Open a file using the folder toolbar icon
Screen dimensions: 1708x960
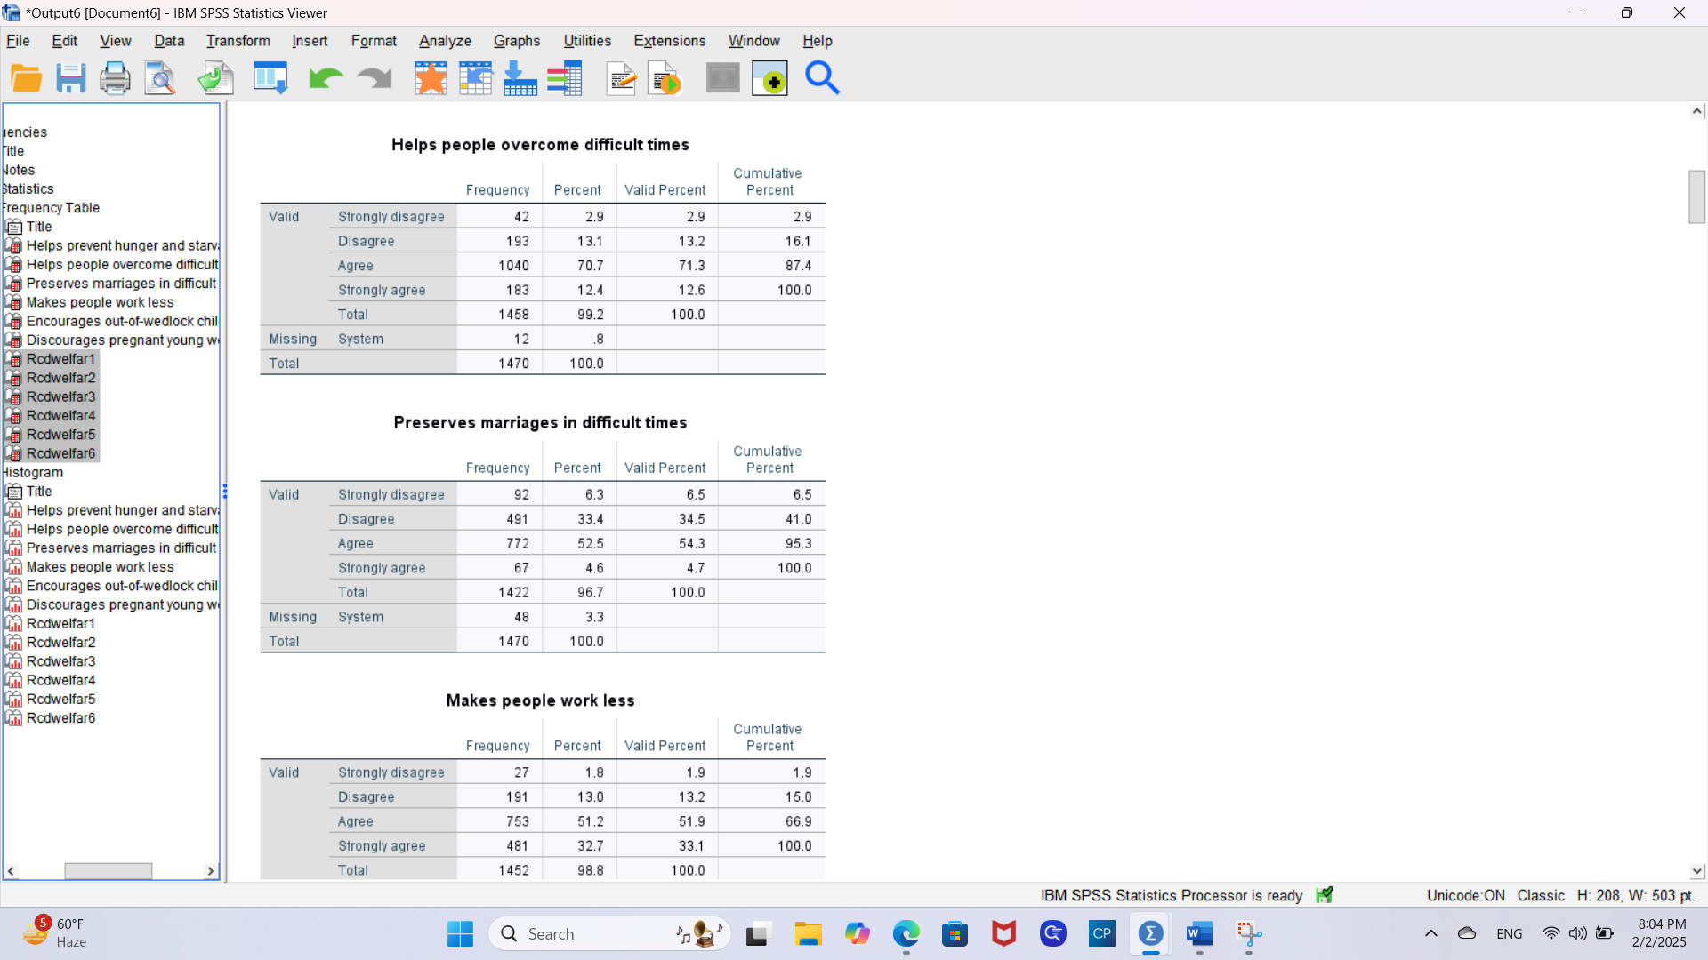(x=26, y=77)
